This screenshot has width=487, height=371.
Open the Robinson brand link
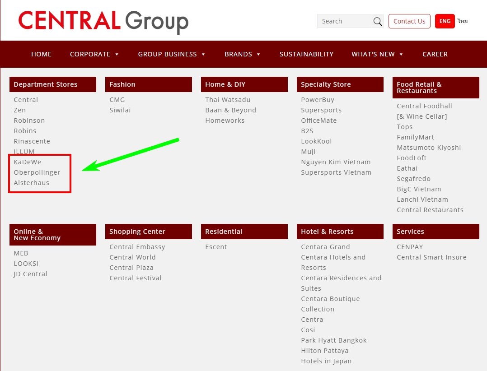tap(29, 121)
